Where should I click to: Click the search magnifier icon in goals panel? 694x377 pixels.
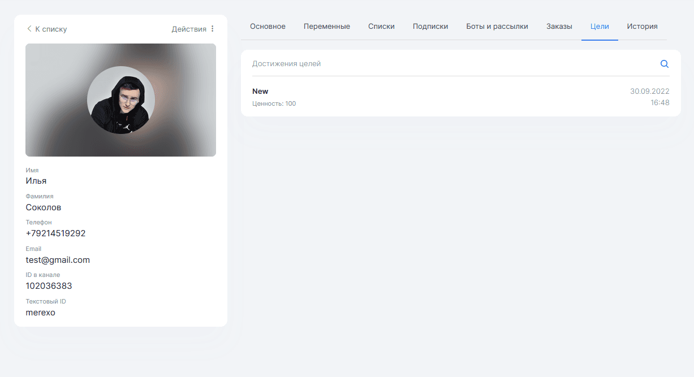click(665, 64)
